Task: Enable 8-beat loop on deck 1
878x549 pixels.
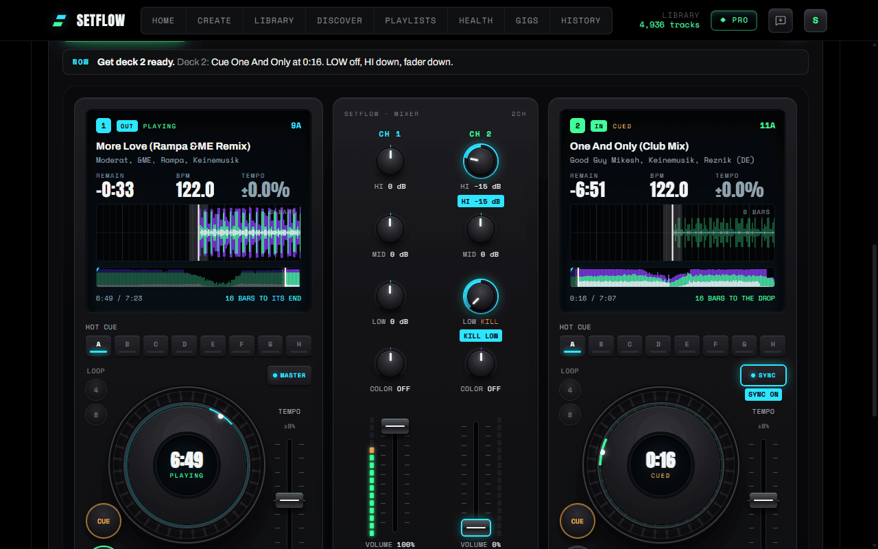Action: point(96,414)
